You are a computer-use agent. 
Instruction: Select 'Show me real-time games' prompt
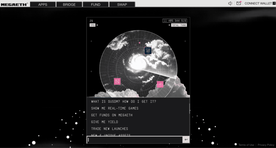(x=115, y=108)
